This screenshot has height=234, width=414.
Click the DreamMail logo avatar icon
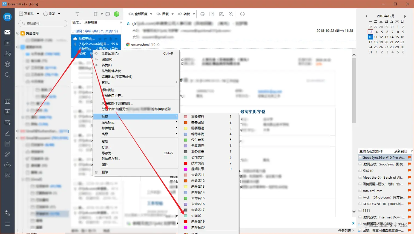click(x=7, y=17)
